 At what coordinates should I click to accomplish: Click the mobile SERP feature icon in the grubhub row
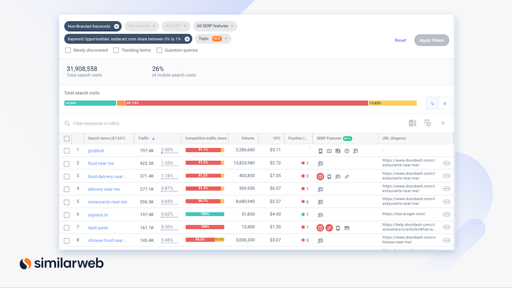tap(321, 151)
